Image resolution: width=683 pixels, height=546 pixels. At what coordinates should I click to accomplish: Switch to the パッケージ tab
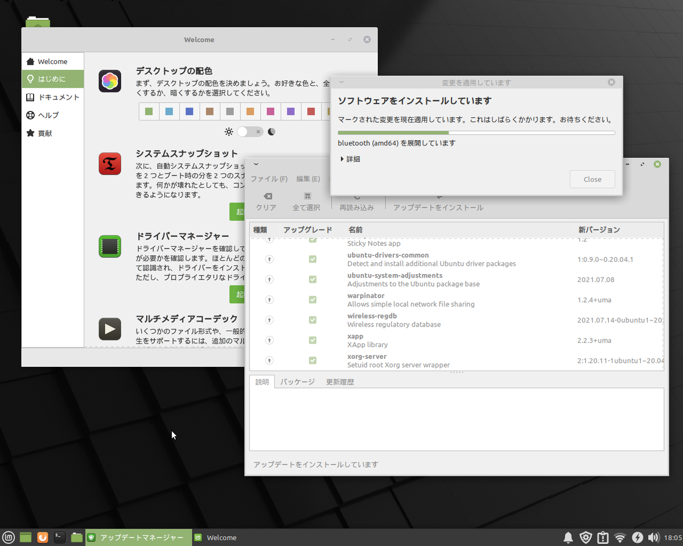(x=297, y=382)
